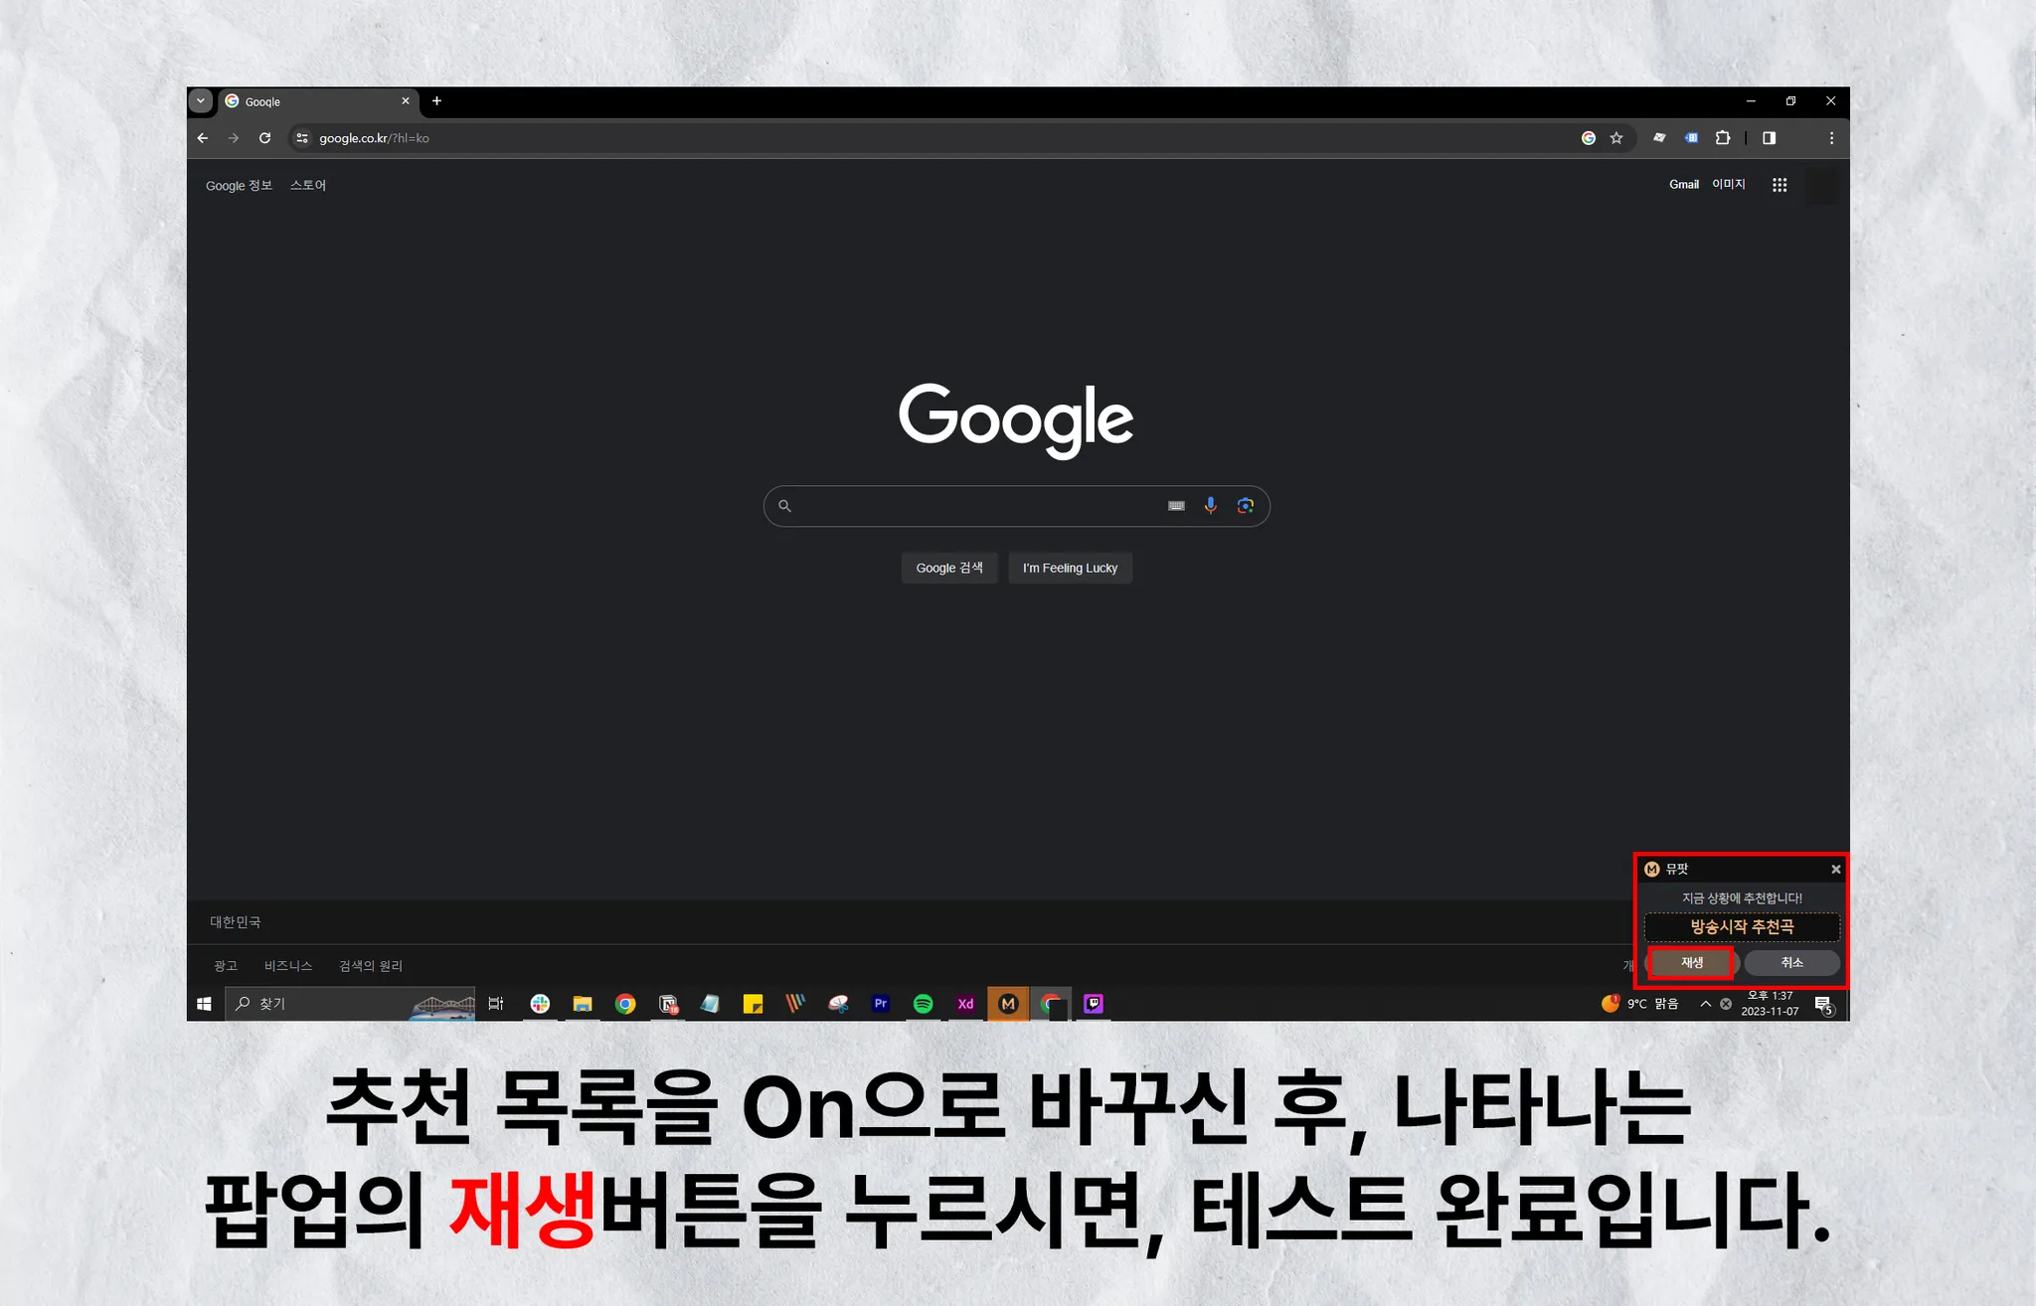Close the 뮤팟 notification popup

(1835, 869)
